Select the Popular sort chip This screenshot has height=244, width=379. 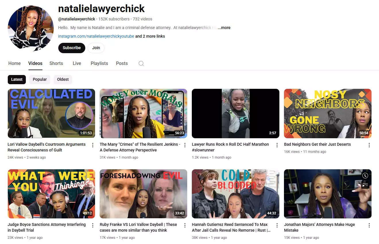click(x=40, y=79)
